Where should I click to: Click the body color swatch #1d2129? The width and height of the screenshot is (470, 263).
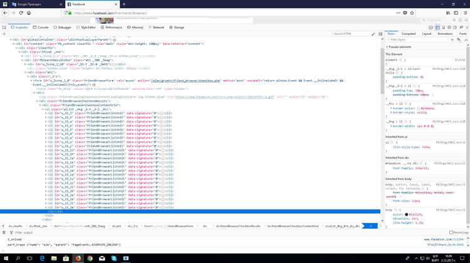pyautogui.click(x=407, y=214)
